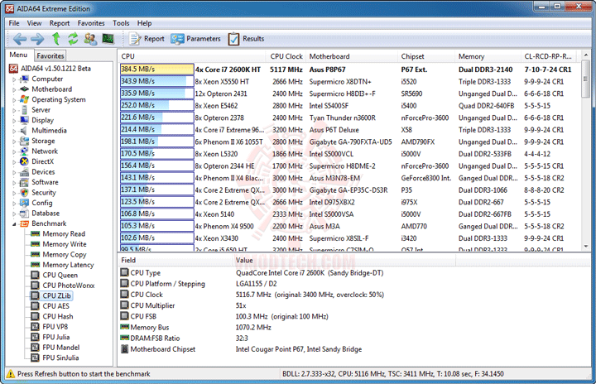This screenshot has width=596, height=384.
Task: Open the FPU SinJulia benchmark
Action: click(x=60, y=358)
